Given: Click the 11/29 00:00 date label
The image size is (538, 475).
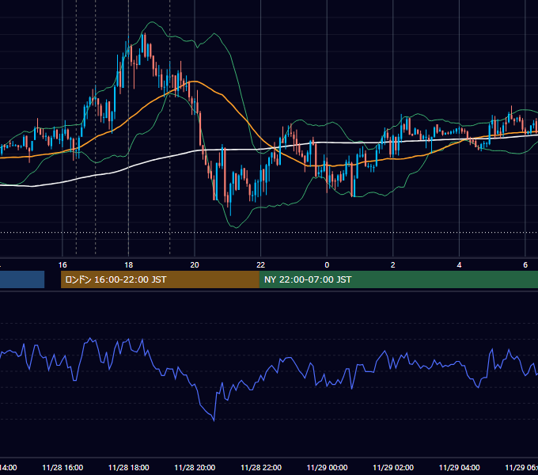Looking at the screenshot, I should tap(327, 467).
